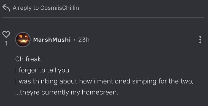The height and width of the screenshot is (106, 208).
Task: View the like count number 1
Action: pos(6,43)
